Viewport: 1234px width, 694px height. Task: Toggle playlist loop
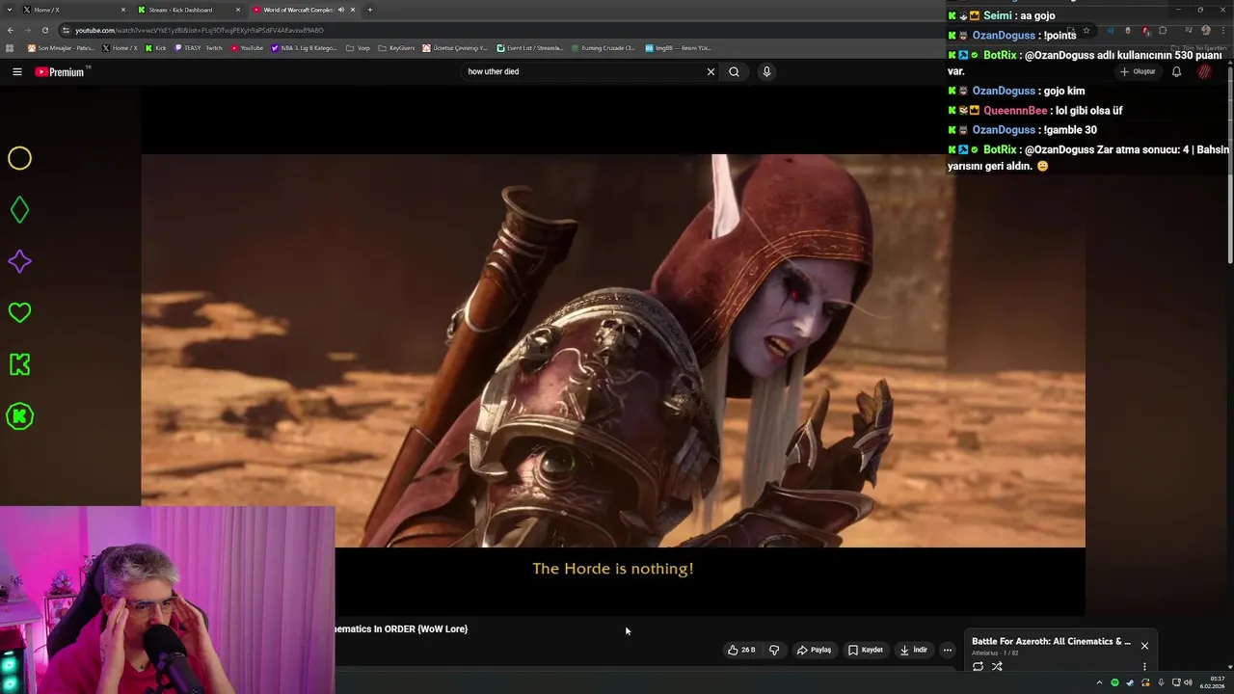978,666
